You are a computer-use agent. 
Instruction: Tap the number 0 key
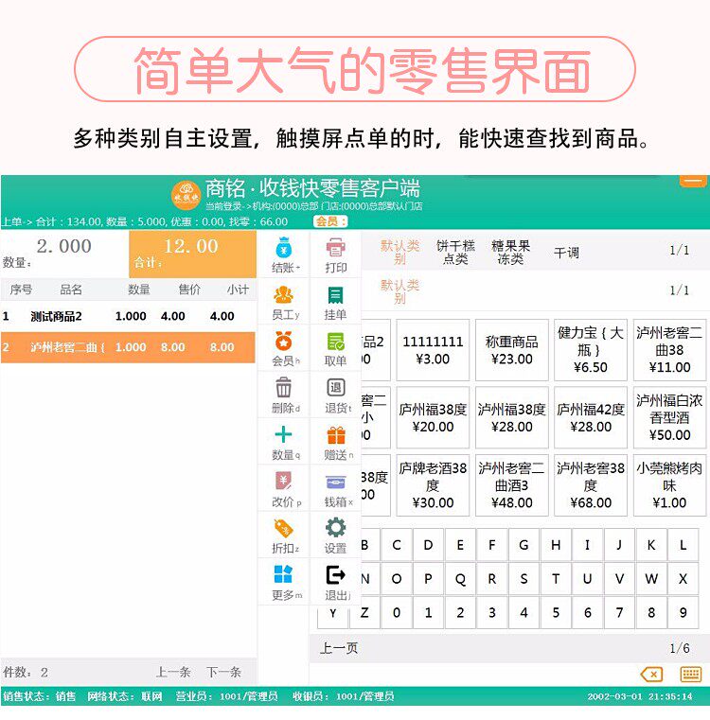pyautogui.click(x=397, y=612)
